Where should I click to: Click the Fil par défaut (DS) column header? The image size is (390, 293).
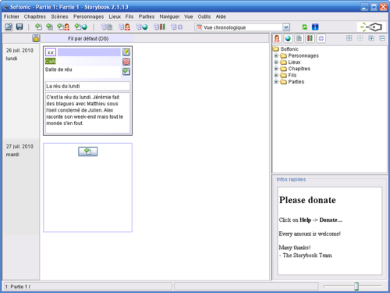(88, 38)
